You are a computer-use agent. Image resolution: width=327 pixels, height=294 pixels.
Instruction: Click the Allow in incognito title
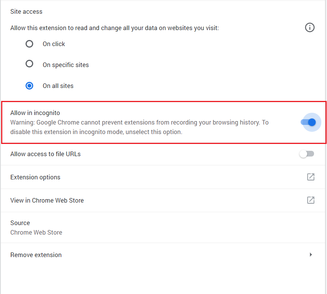tap(35, 113)
